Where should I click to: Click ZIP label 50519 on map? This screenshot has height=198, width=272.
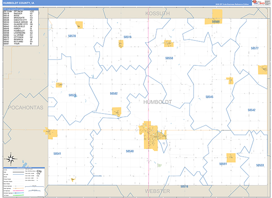[127, 37]
